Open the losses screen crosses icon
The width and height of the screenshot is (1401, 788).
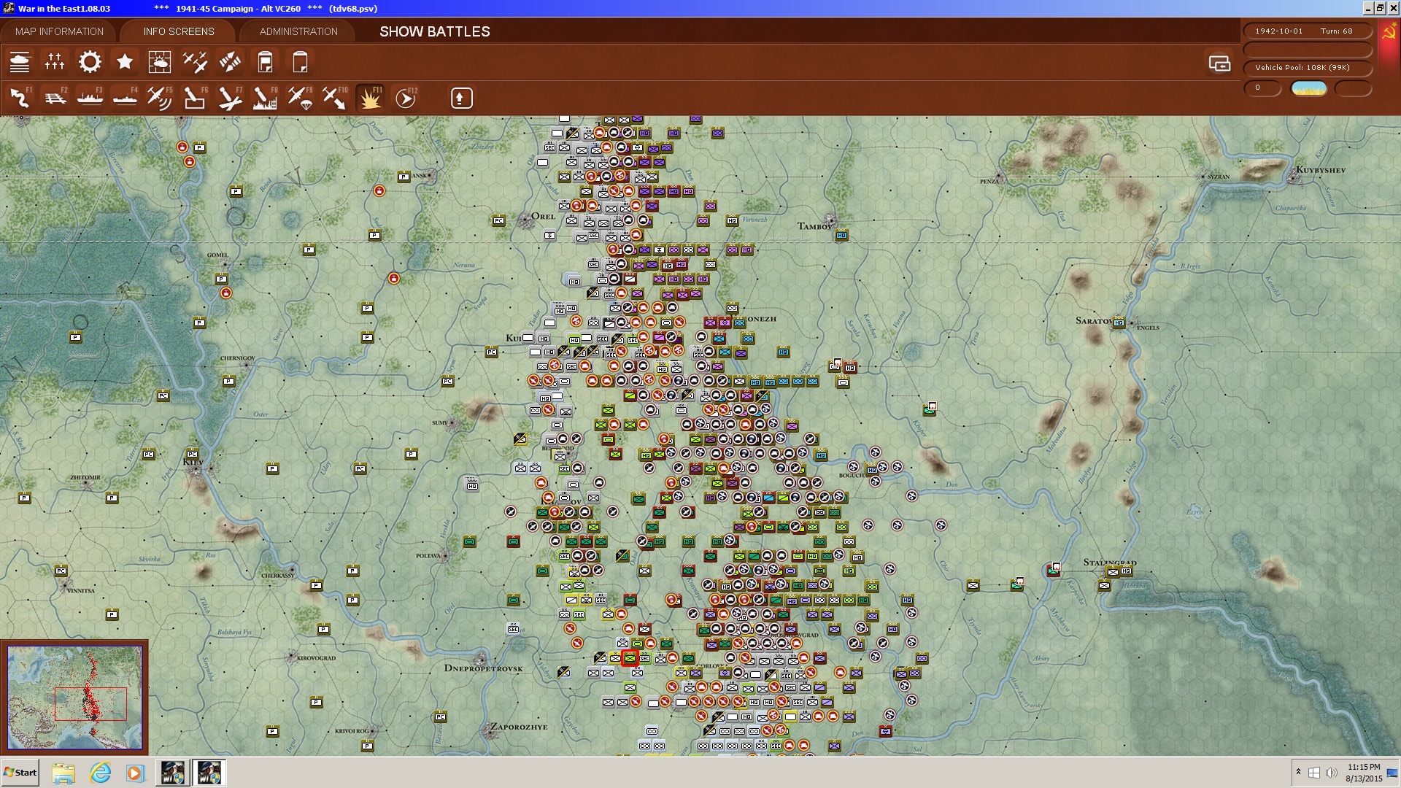coord(55,62)
